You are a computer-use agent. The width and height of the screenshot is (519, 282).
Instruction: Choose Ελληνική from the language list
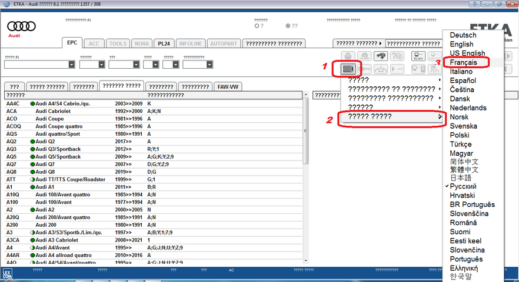click(x=464, y=268)
